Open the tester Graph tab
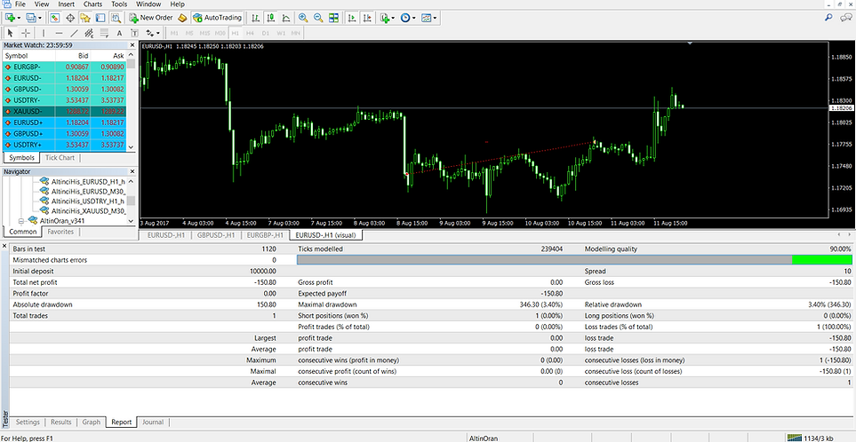The width and height of the screenshot is (856, 442). [92, 422]
